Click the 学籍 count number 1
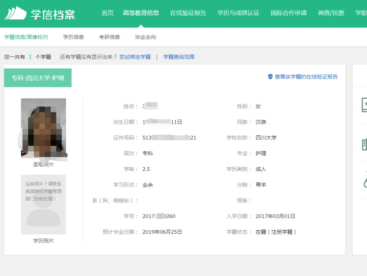This screenshot has width=367, height=276. pos(30,57)
